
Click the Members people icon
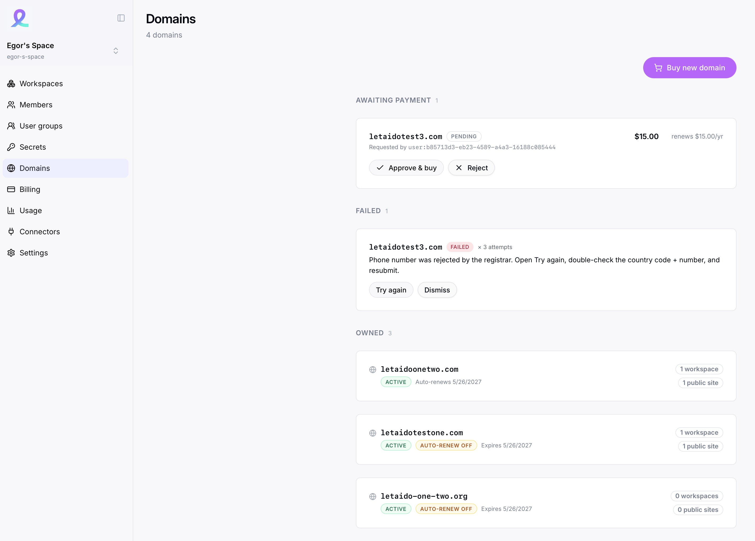[11, 105]
